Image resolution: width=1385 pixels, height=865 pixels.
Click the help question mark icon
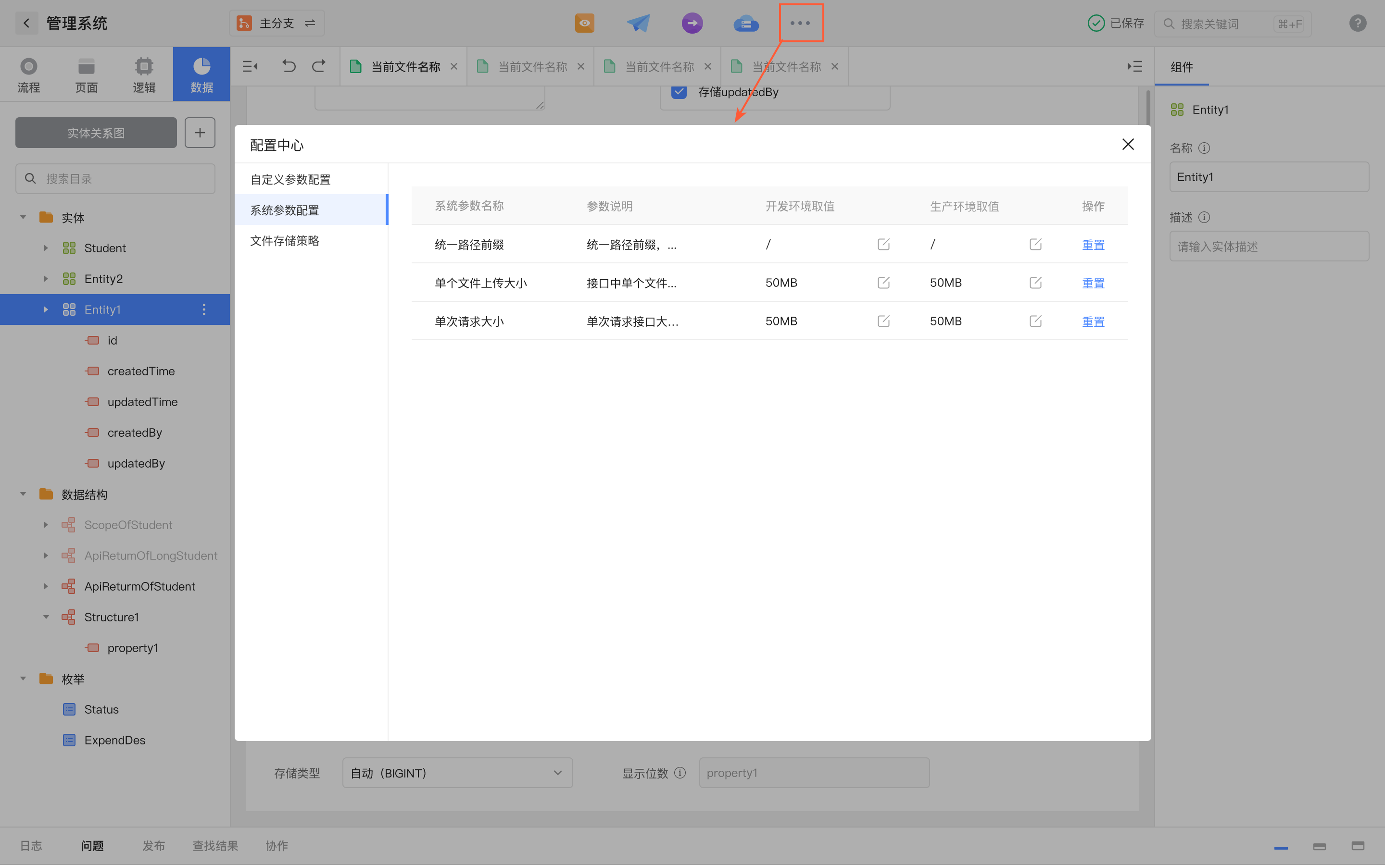click(x=1358, y=23)
